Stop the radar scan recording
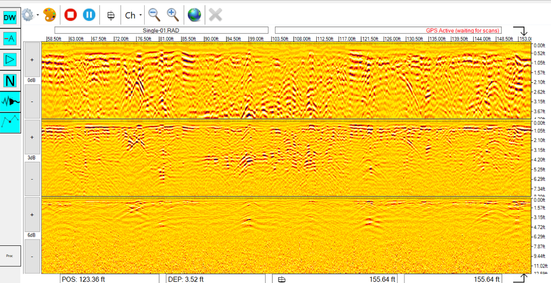Image resolution: width=551 pixels, height=283 pixels. [x=70, y=14]
